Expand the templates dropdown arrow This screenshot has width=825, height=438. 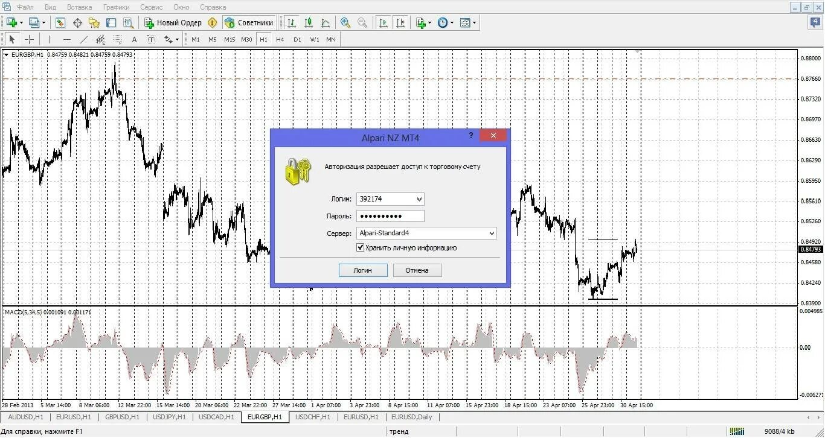(475, 22)
